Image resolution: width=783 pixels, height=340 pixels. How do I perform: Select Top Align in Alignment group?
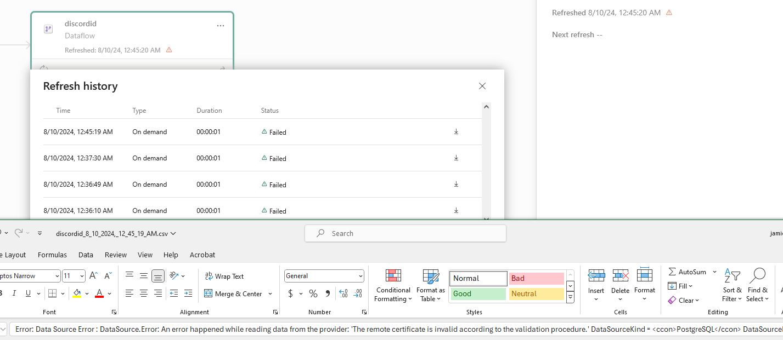coord(129,276)
